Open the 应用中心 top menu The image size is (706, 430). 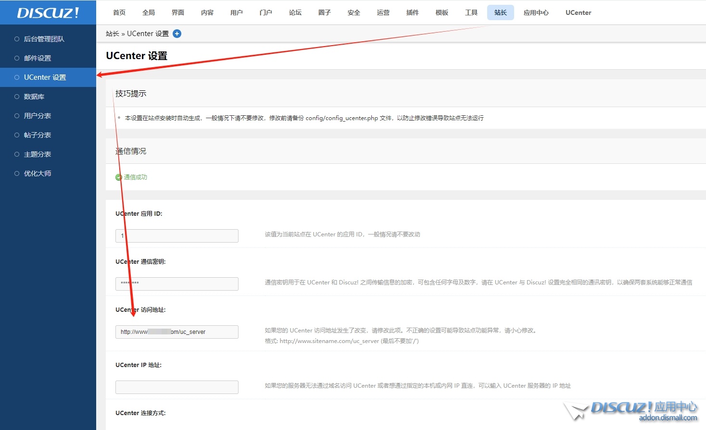pos(536,12)
